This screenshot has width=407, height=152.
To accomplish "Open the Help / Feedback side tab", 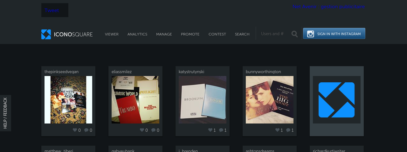I will coord(5,113).
